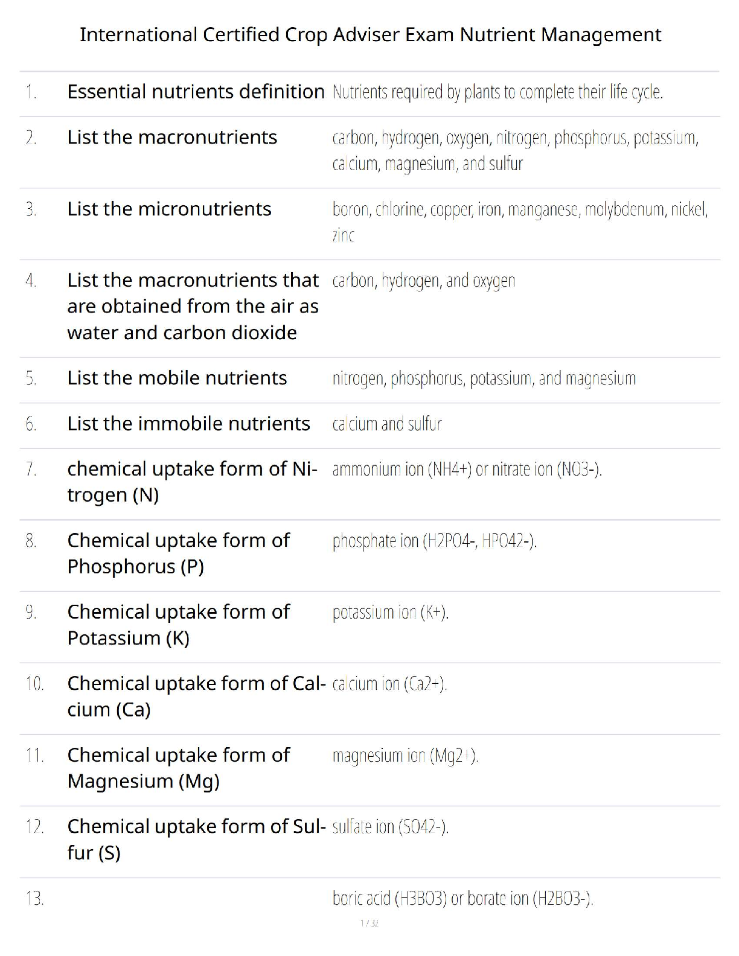Select the "Chemical uptake form of Phosphorus (P)" term
Viewport: 739px width, 956px height.
pyautogui.click(x=178, y=553)
